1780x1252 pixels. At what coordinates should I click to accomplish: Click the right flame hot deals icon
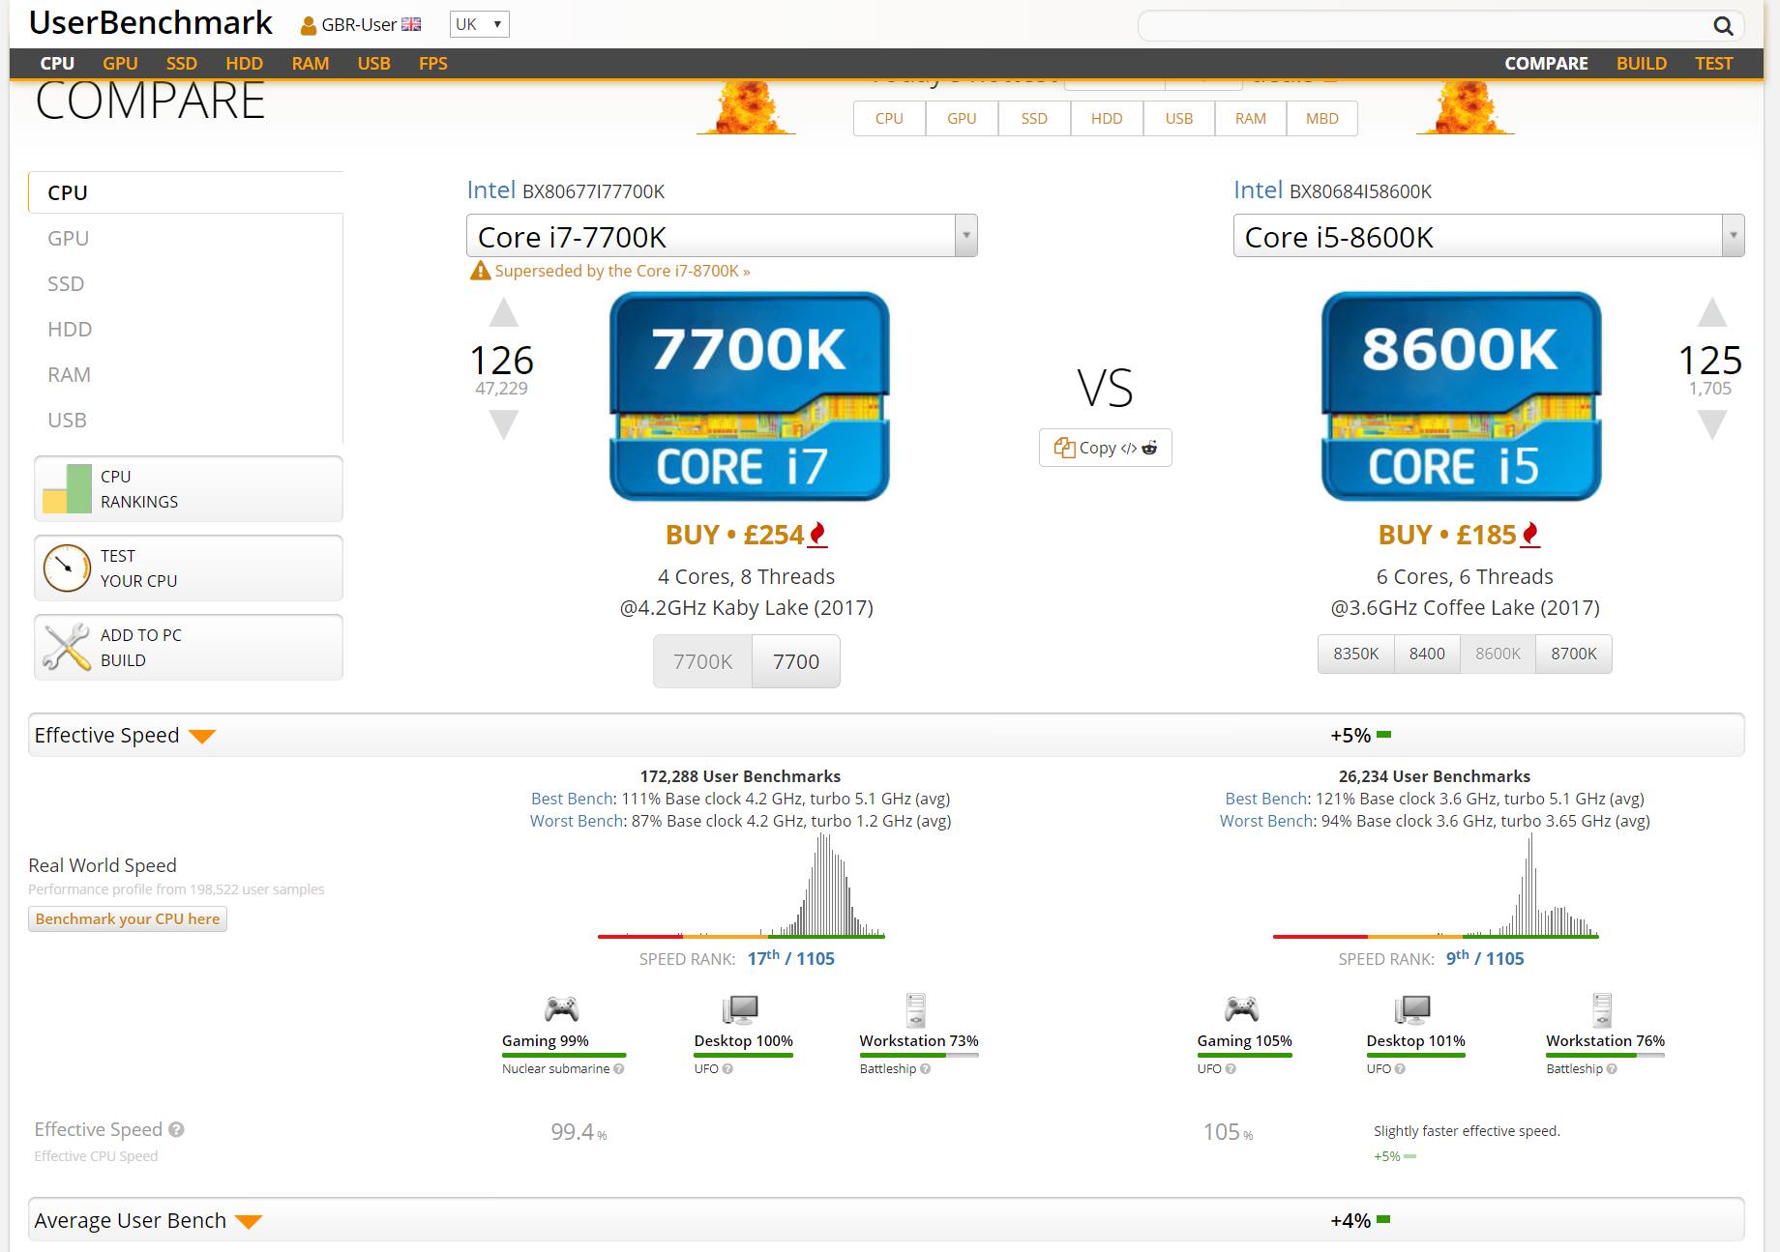pos(1465,106)
